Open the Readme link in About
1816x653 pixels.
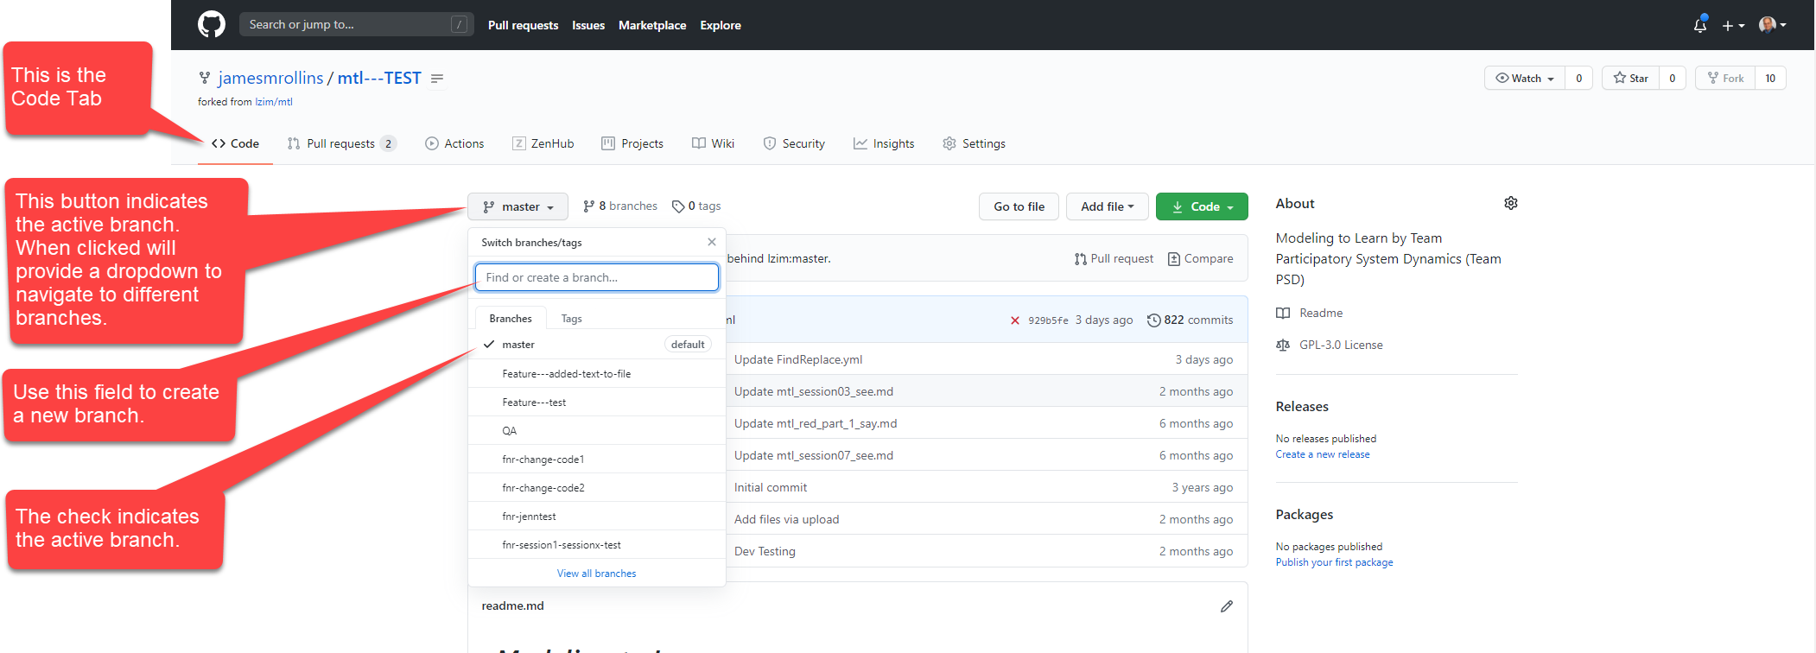pos(1310,313)
